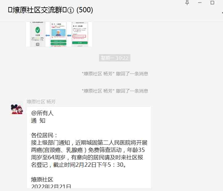Click the 2022年2月21日 date line
This screenshot has width=223, height=191.
pos(51,186)
